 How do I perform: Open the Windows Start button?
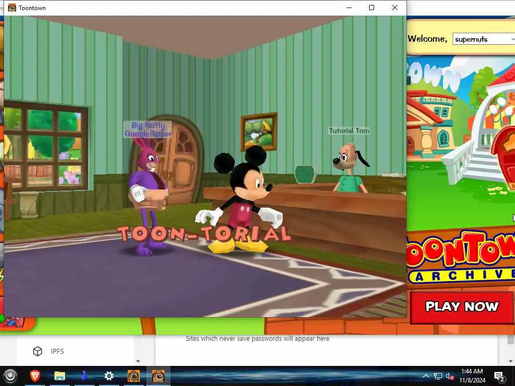10,376
